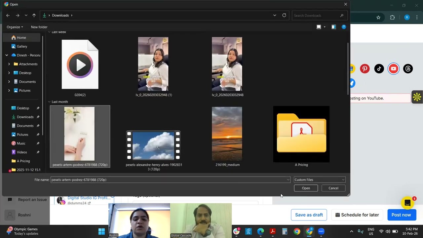Collapse the Last month file group
The height and width of the screenshot is (238, 423).
pos(49,102)
